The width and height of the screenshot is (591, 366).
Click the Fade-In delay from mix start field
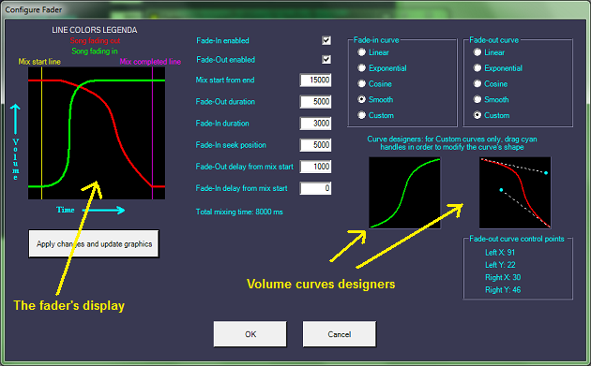pyautogui.click(x=315, y=188)
